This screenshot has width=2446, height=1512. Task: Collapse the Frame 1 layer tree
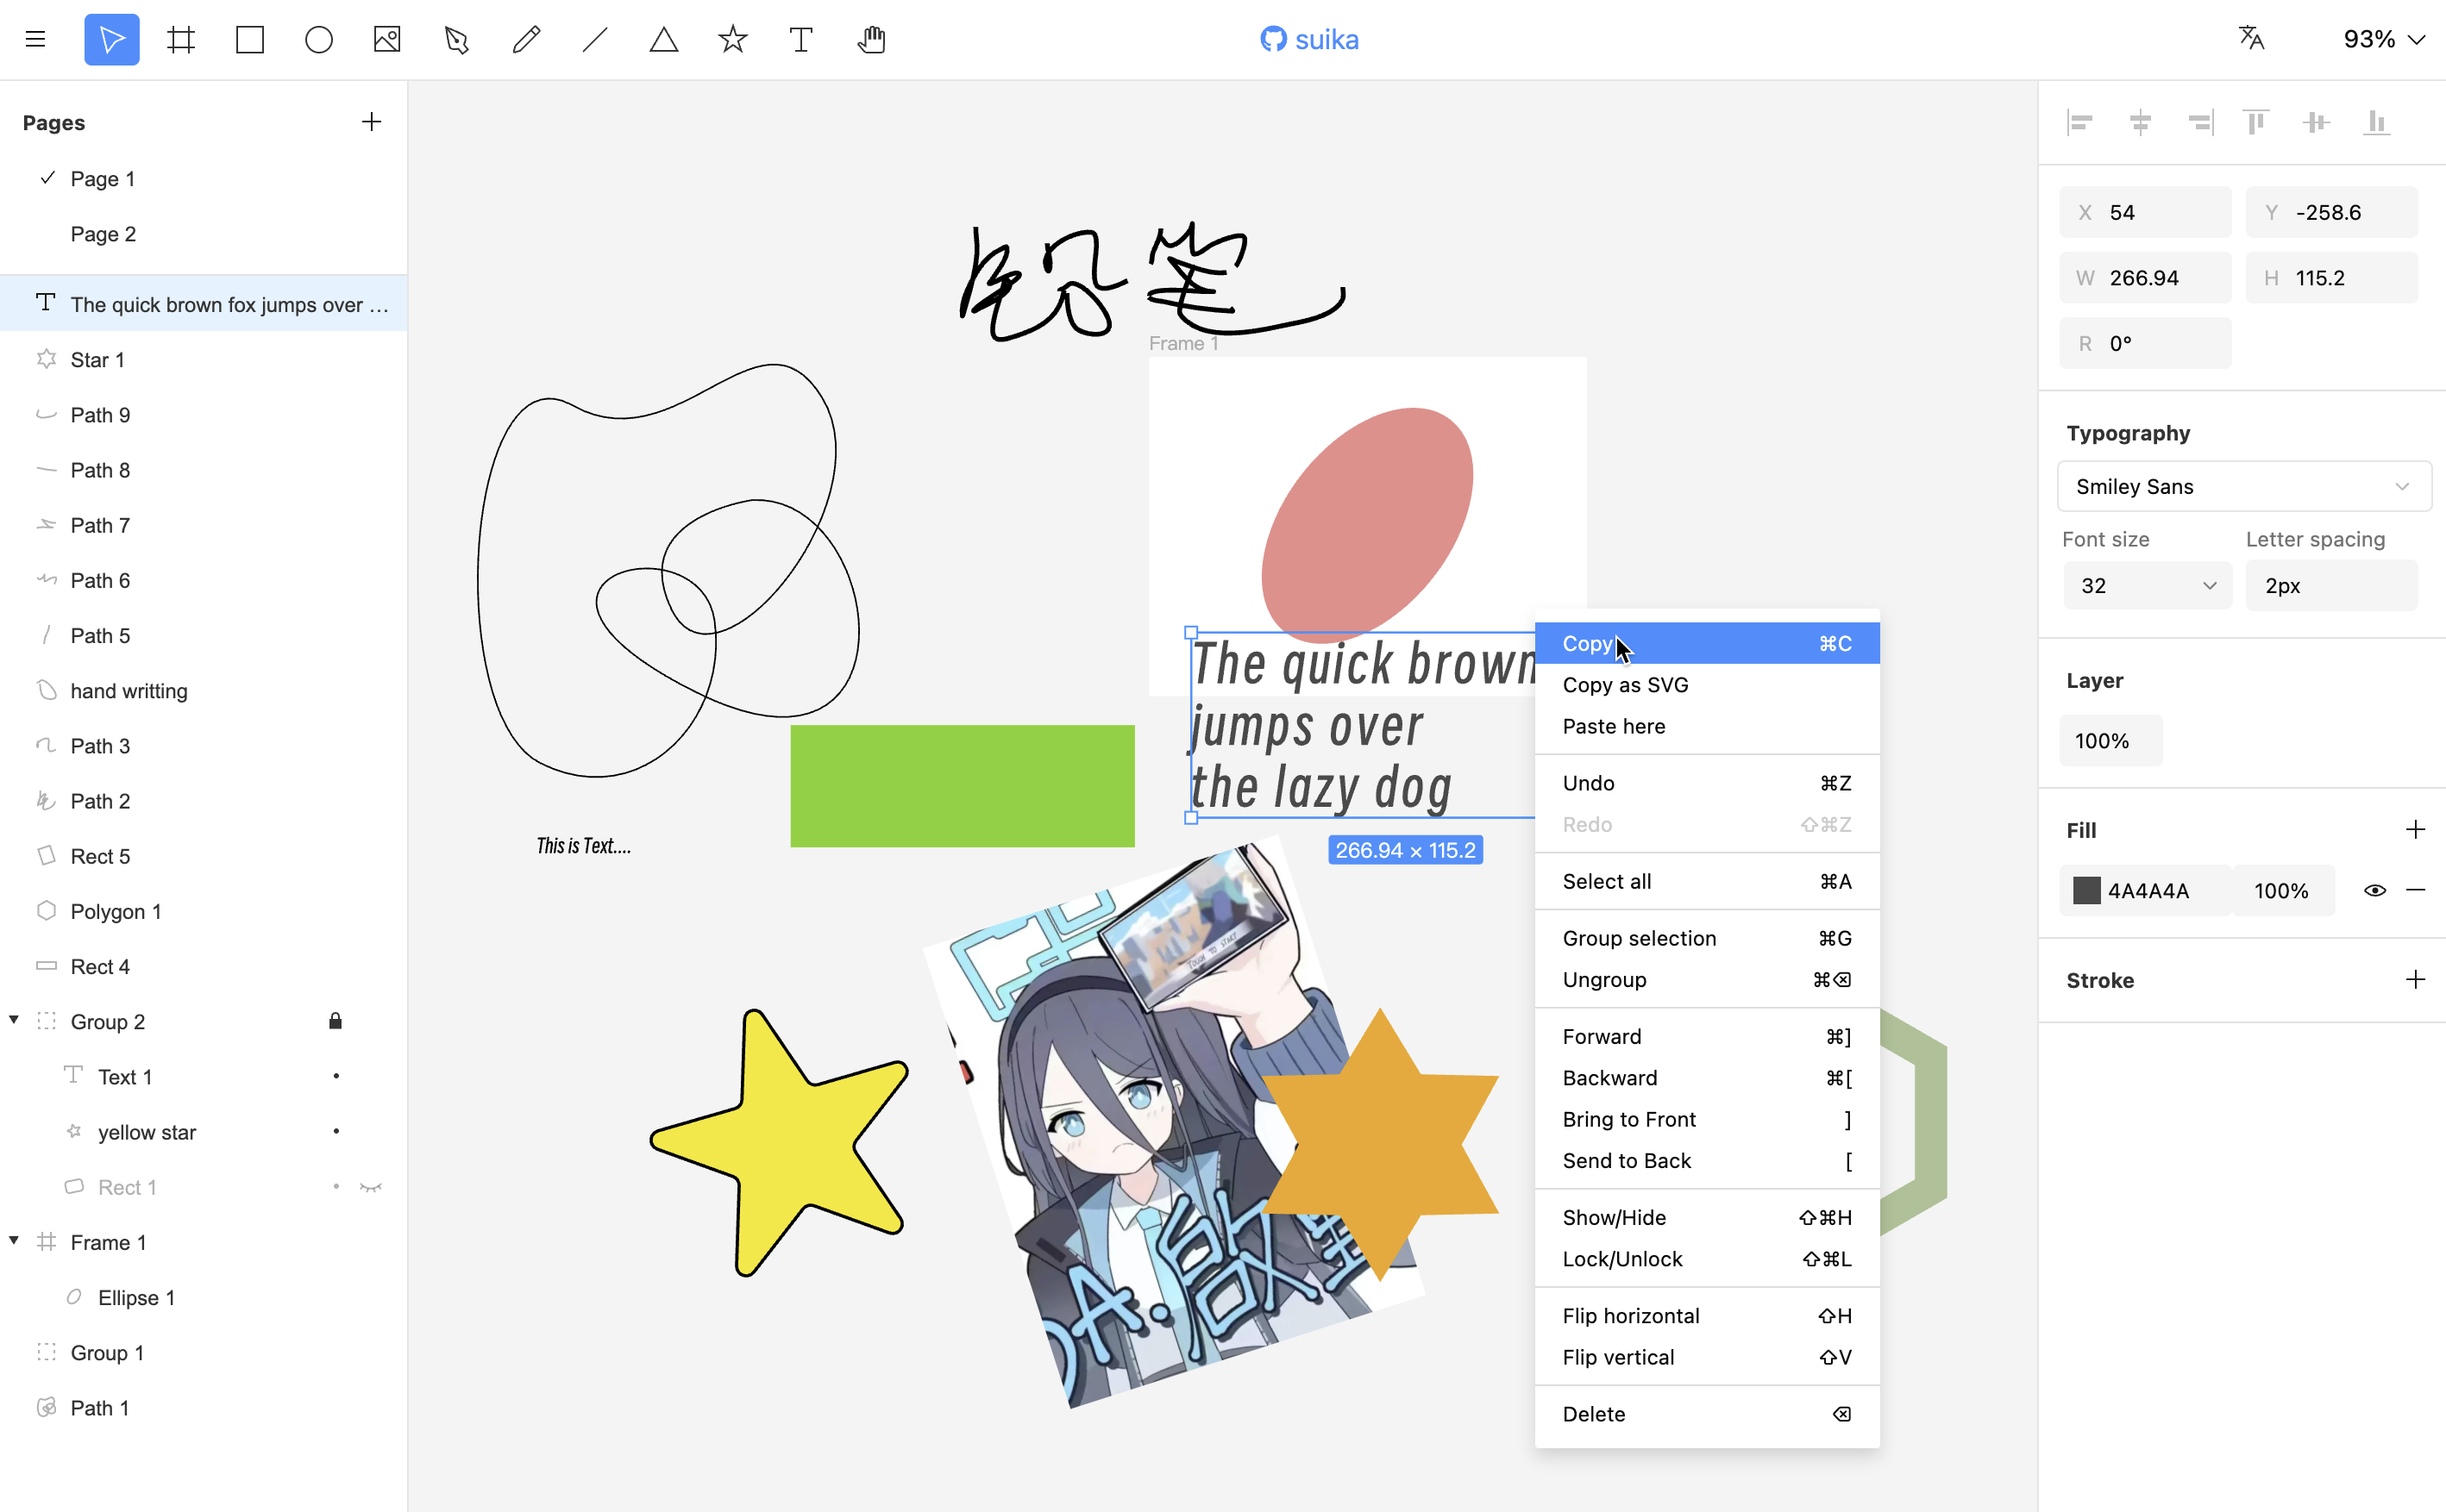[x=14, y=1241]
